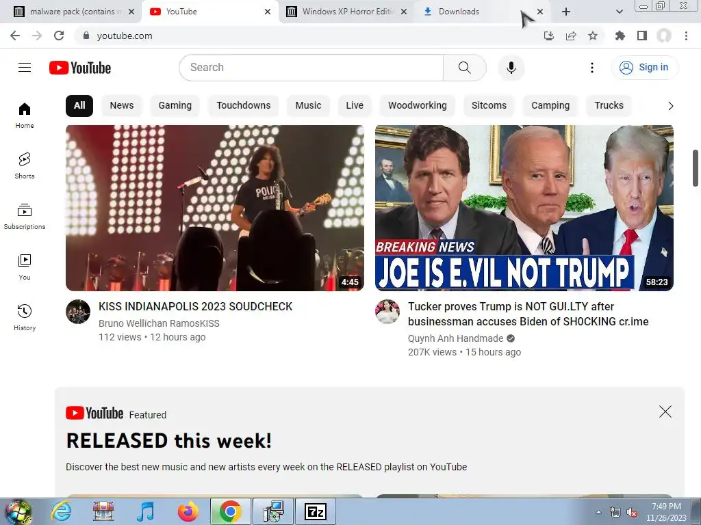Open YouTube settings three-dot menu

pyautogui.click(x=592, y=68)
